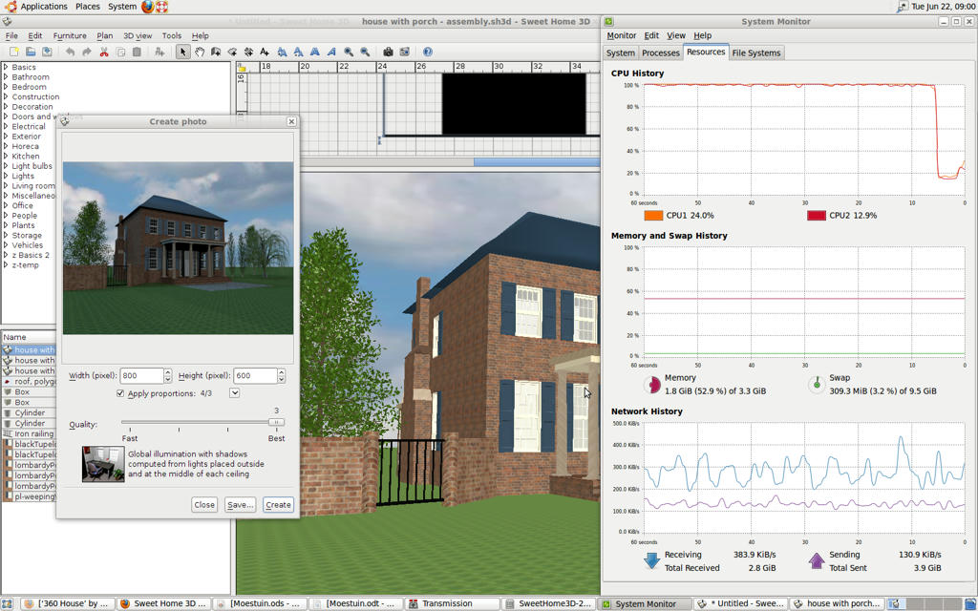
Task: Click the Receiving arrow color picker
Action: 651,559
